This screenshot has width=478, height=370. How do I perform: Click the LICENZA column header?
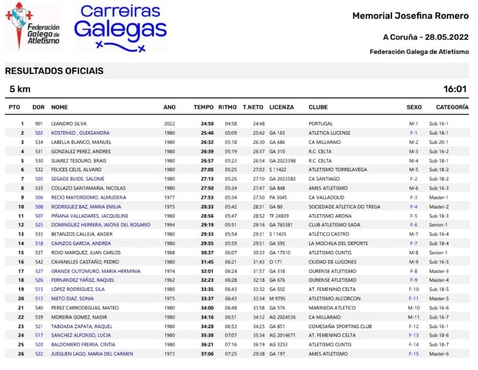point(281,107)
